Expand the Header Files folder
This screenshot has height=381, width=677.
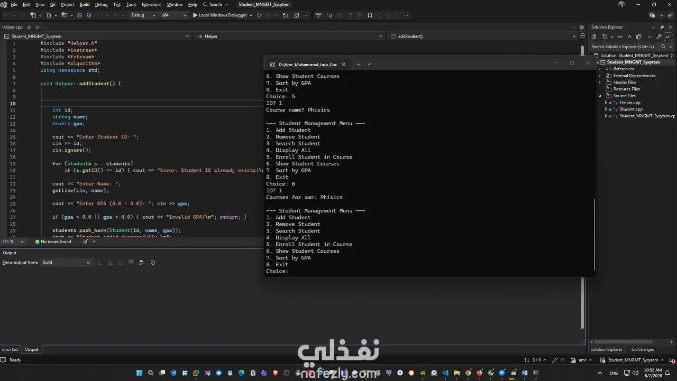point(600,82)
